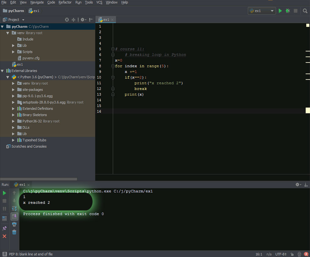Click the yellow error stripe mark at line 16
The width and height of the screenshot is (310, 257).
308,110
